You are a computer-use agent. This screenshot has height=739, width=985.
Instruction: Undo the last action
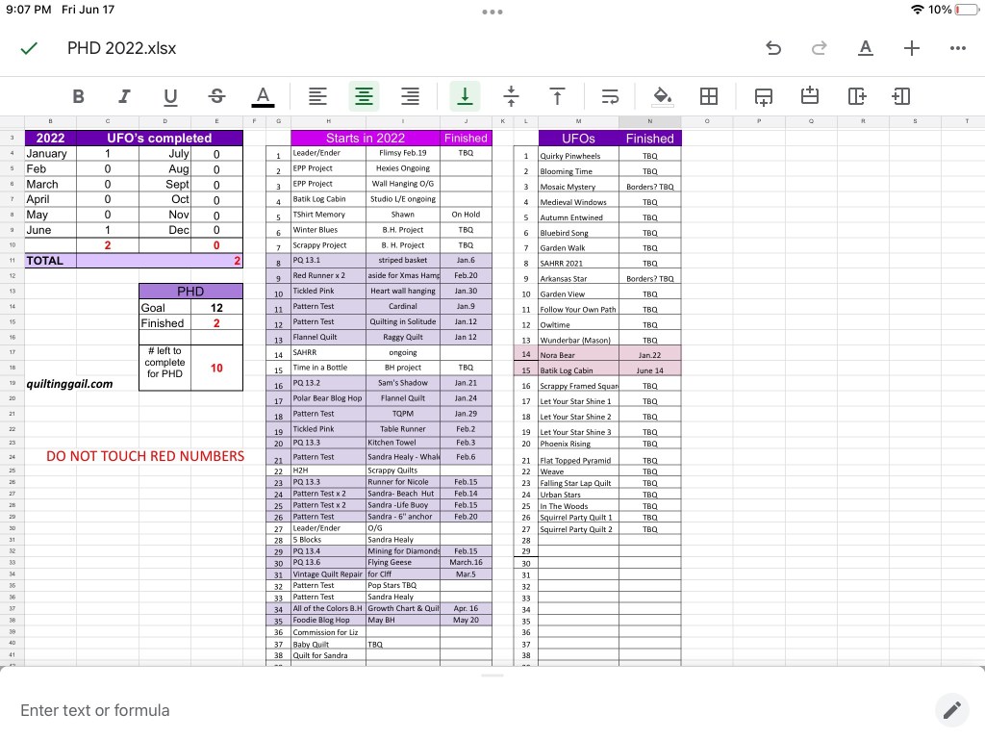tap(773, 48)
